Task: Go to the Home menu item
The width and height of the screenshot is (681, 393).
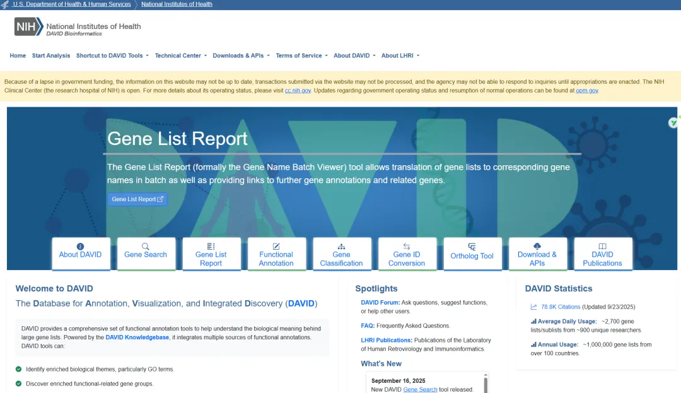Action: 18,56
